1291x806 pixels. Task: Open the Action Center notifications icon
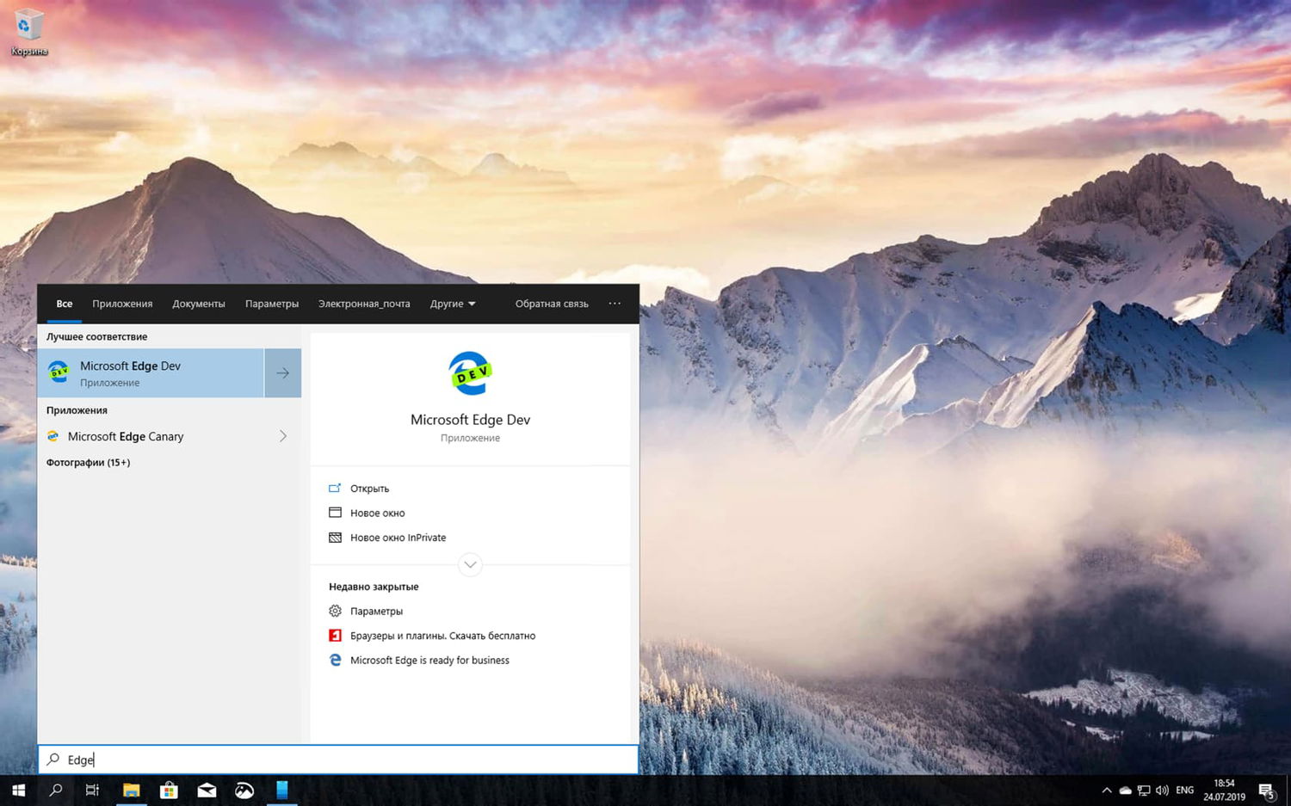(1268, 790)
